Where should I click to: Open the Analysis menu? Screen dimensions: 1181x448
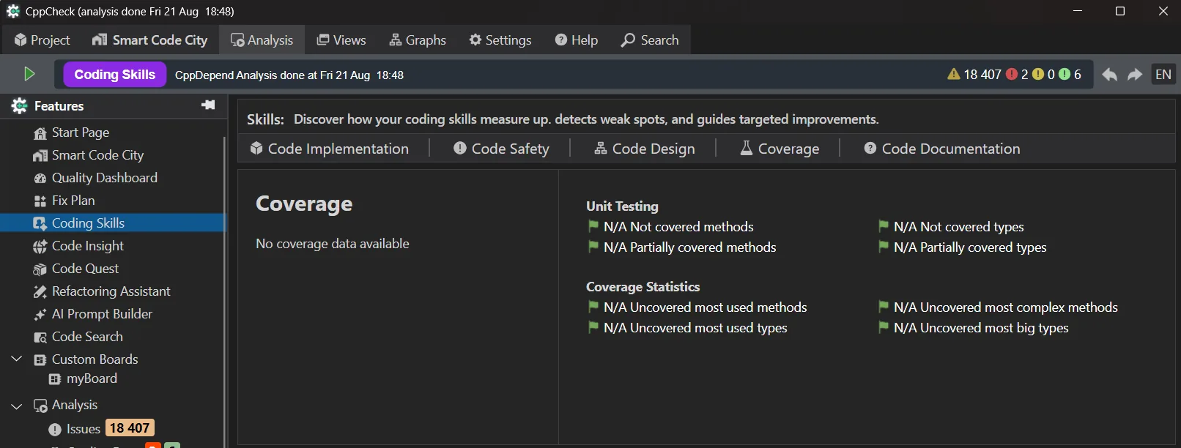[x=262, y=40]
